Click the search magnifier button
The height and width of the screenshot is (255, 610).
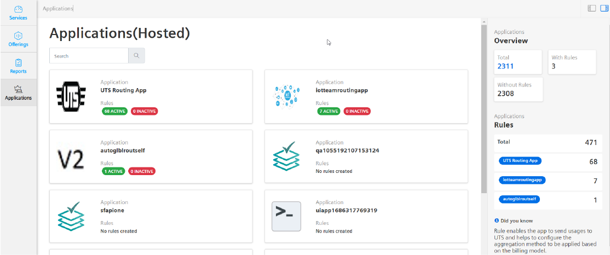coord(136,56)
